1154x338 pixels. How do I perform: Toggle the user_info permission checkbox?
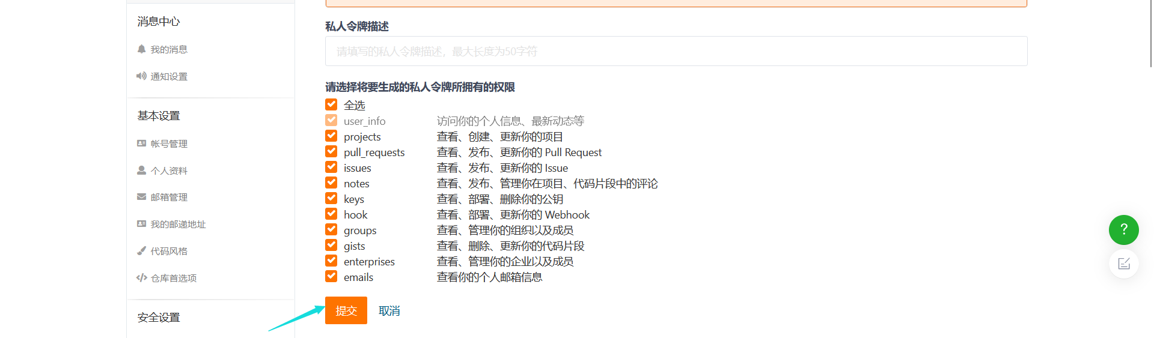[x=331, y=120]
